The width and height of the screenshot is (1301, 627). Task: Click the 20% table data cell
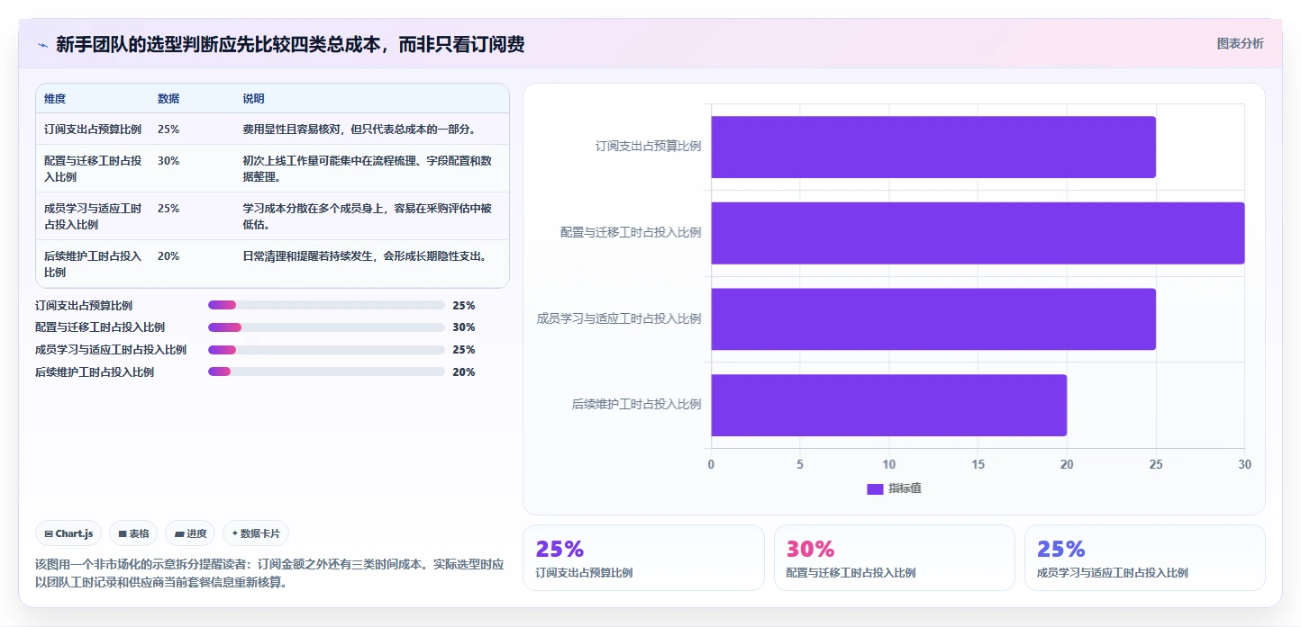click(x=168, y=256)
